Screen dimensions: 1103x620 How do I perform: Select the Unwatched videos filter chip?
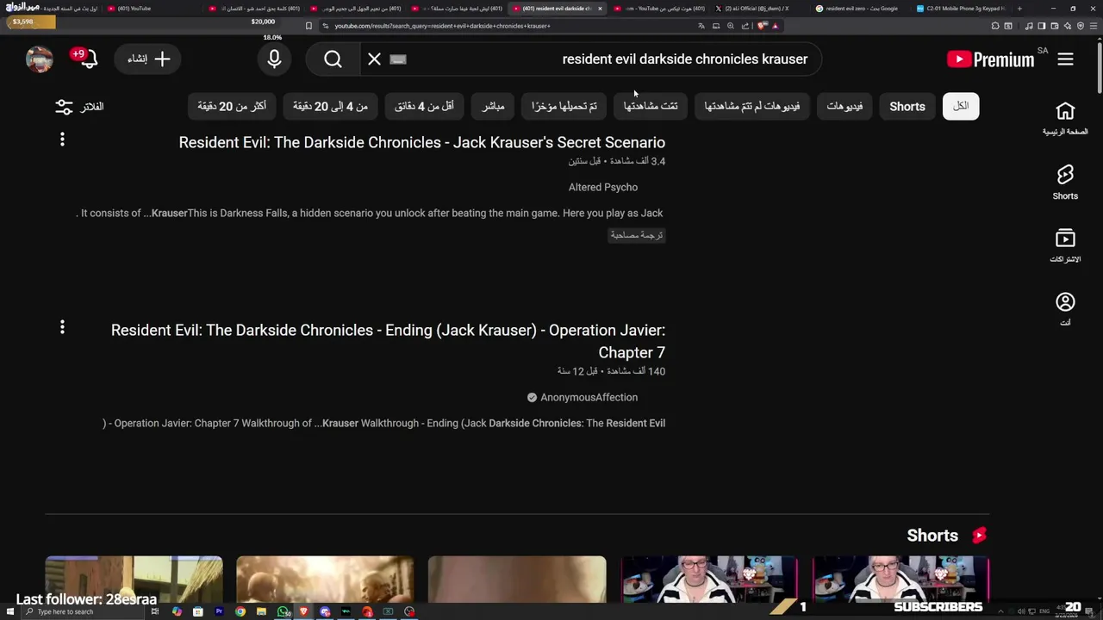pos(752,106)
